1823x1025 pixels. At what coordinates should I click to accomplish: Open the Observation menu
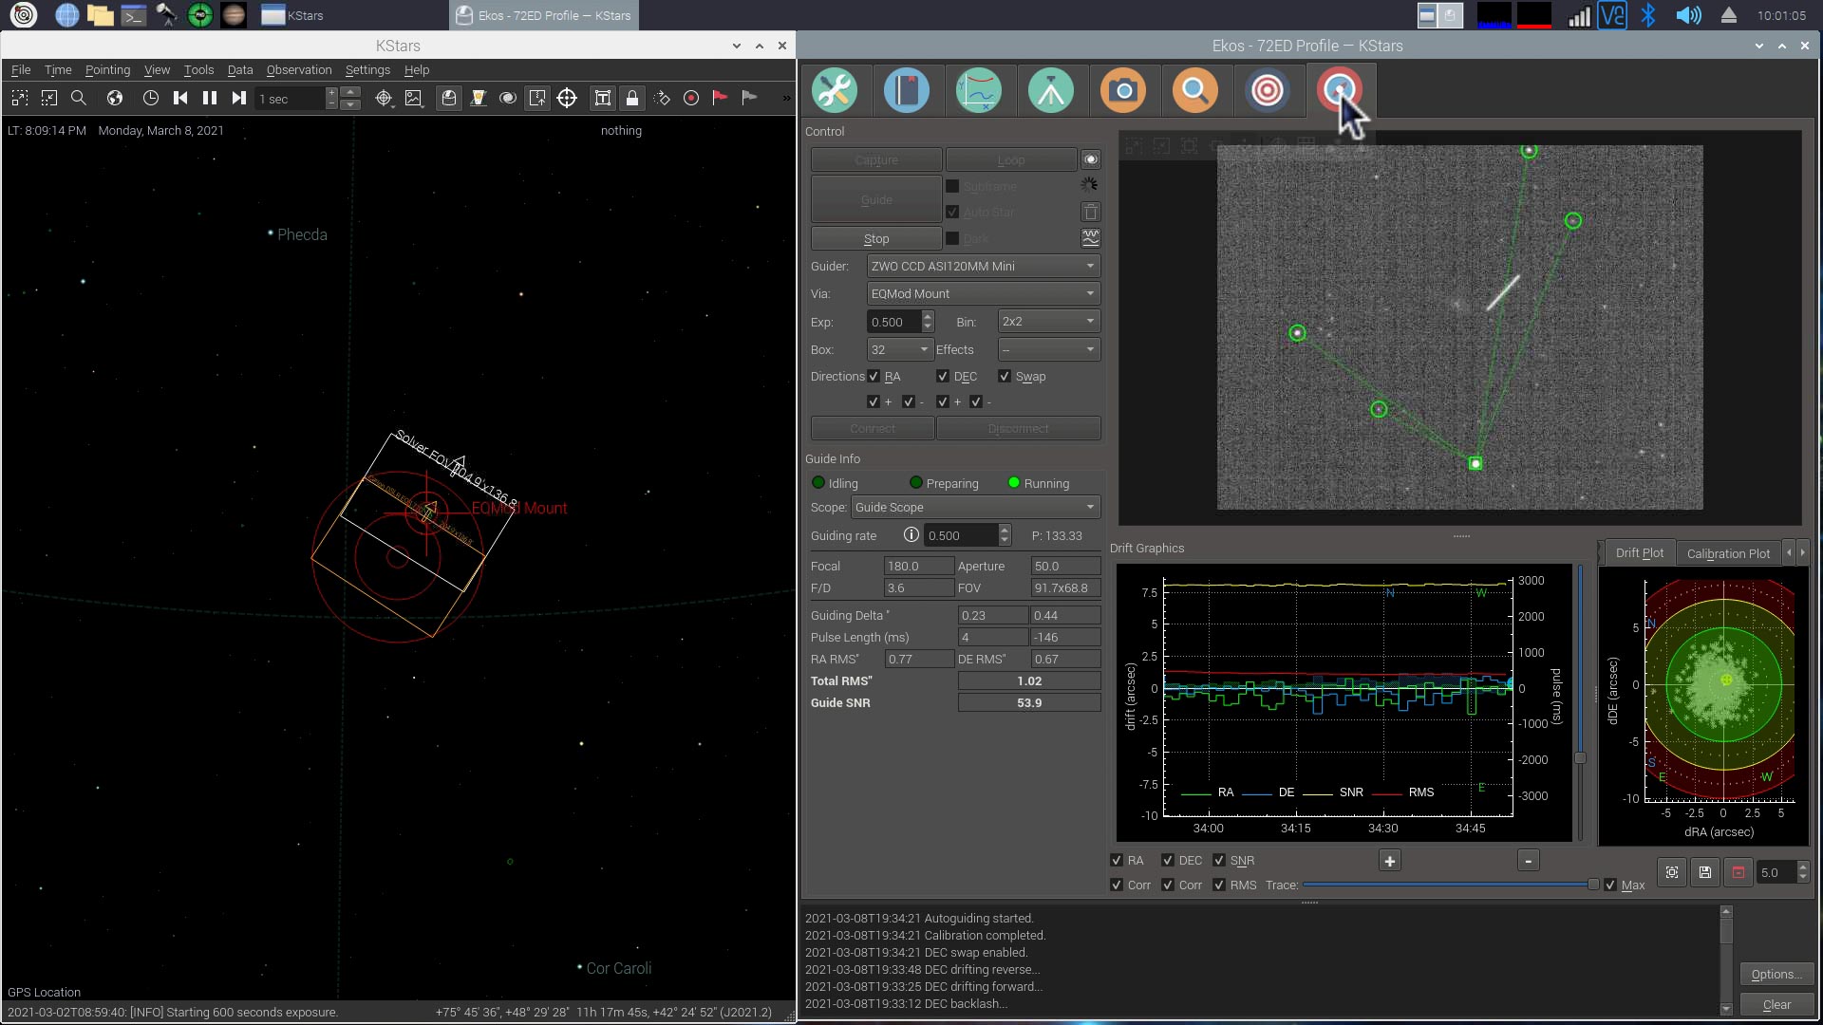pos(299,70)
